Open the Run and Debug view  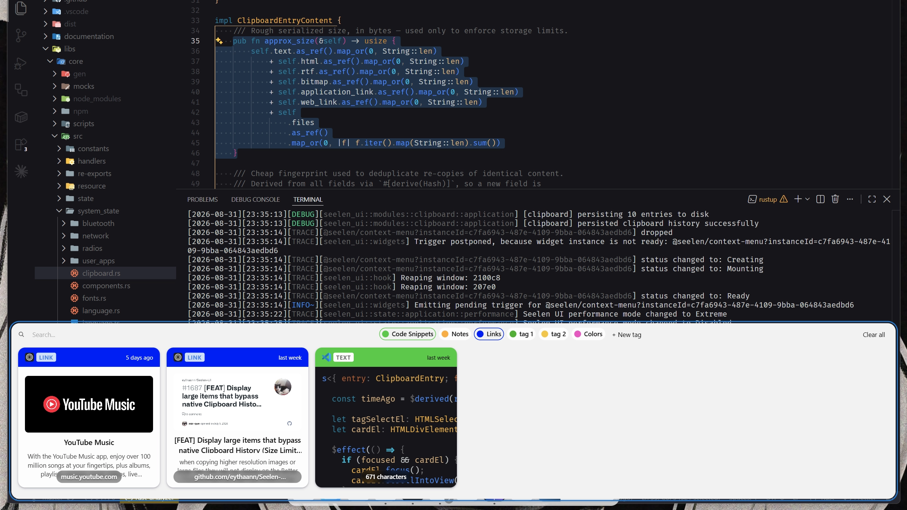pos(21,63)
